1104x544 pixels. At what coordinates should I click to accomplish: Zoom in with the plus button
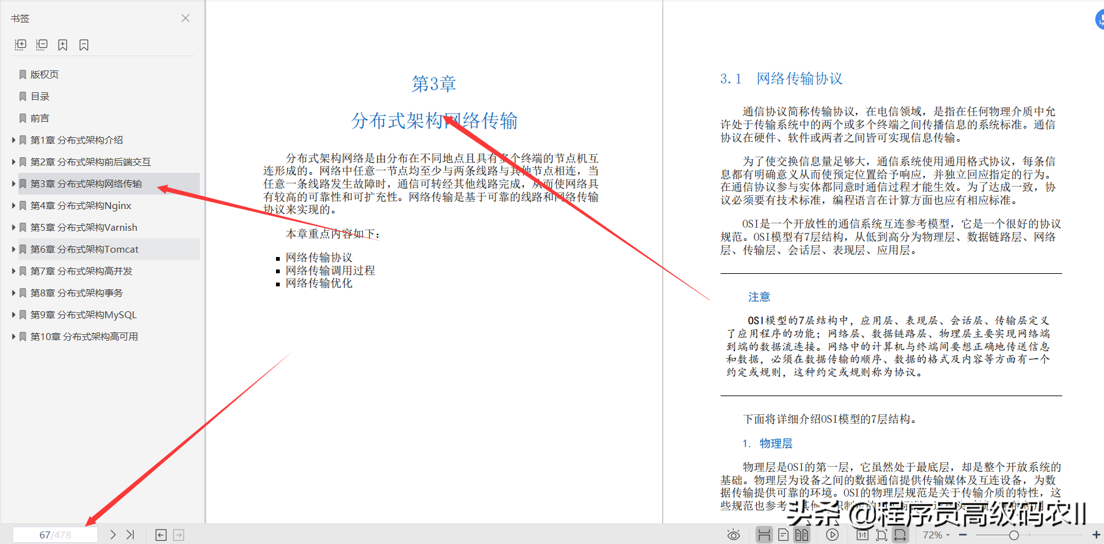point(1096,535)
